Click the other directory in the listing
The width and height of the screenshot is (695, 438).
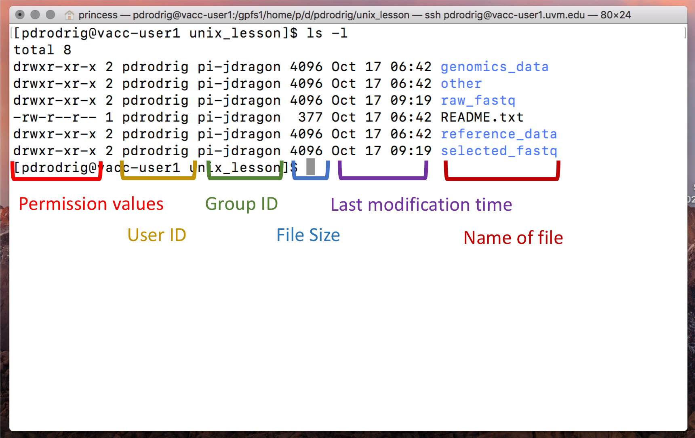pyautogui.click(x=461, y=83)
